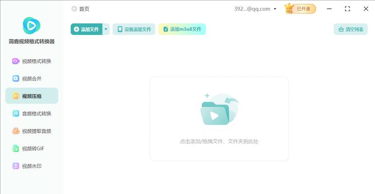The width and height of the screenshot is (375, 194).
Task: Click the VIP 已开通 badge
Action: (x=301, y=9)
